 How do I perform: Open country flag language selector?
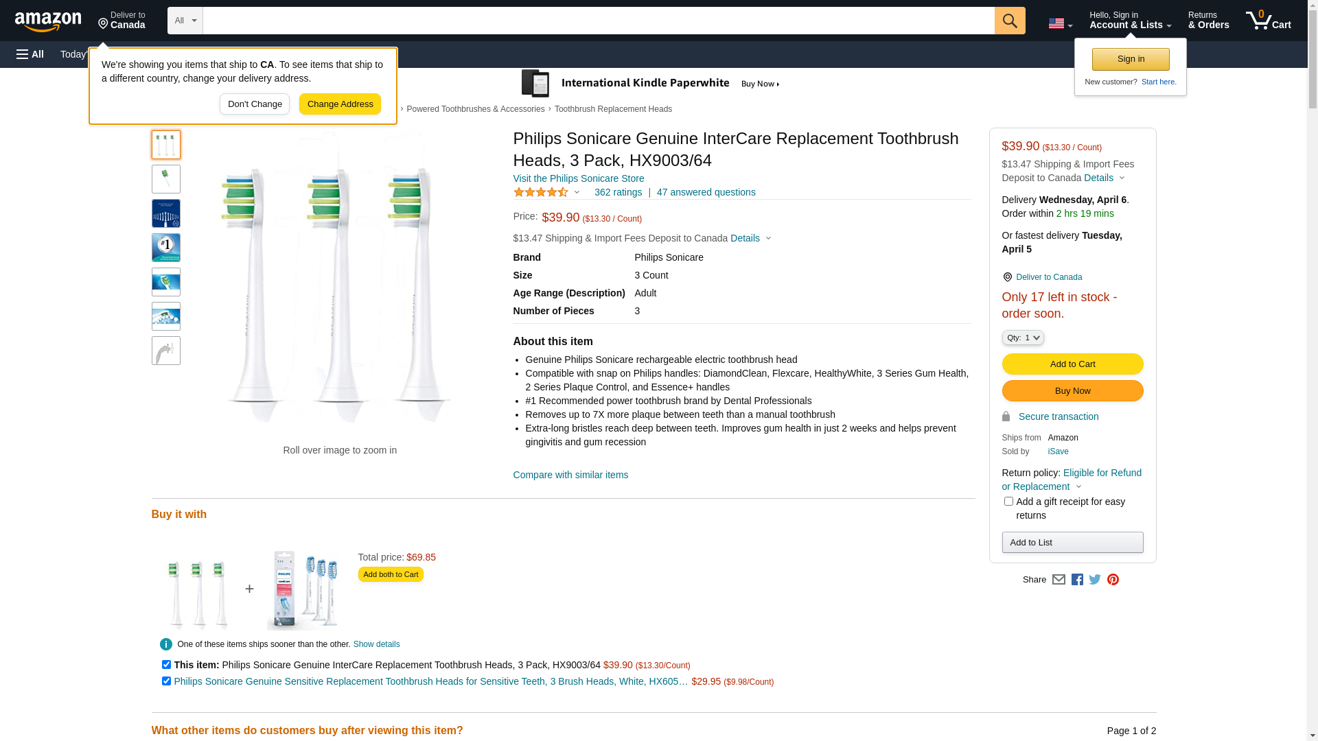[1060, 23]
